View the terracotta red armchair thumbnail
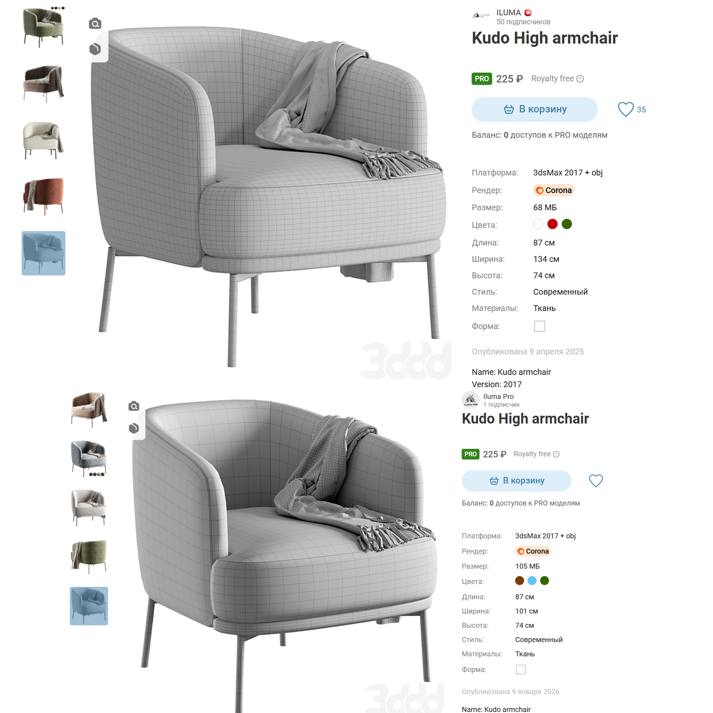713x713 pixels. point(43,196)
